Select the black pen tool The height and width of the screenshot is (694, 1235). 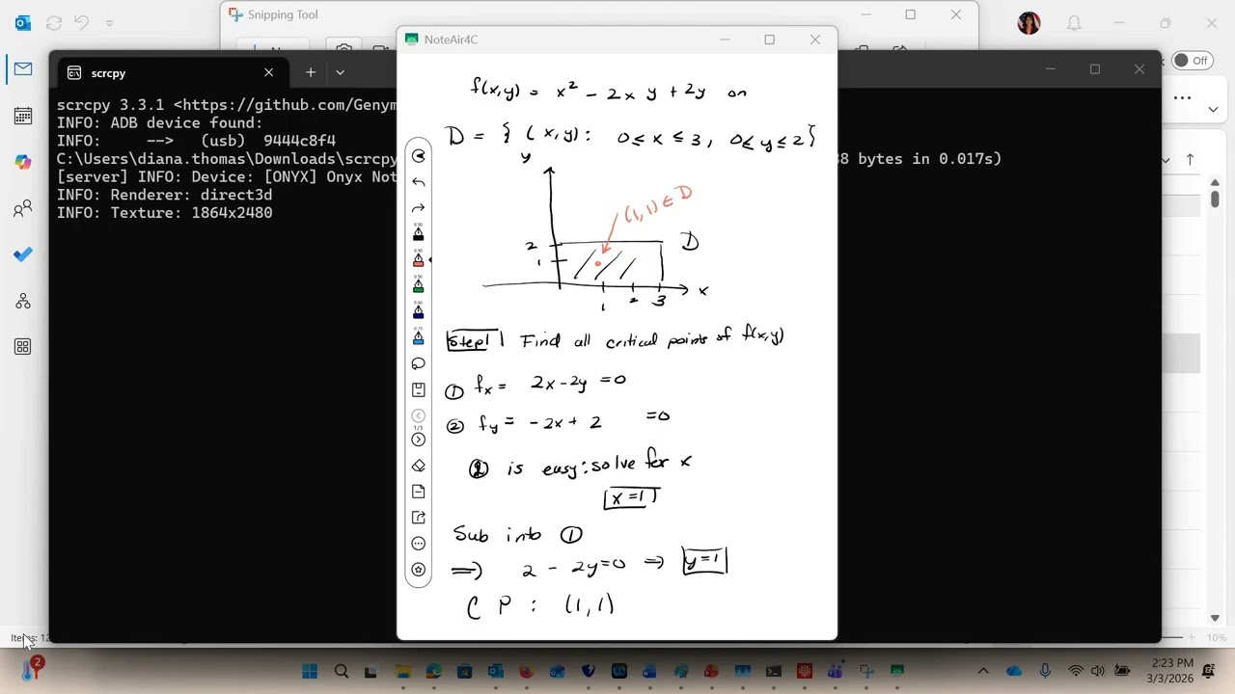[x=418, y=233]
